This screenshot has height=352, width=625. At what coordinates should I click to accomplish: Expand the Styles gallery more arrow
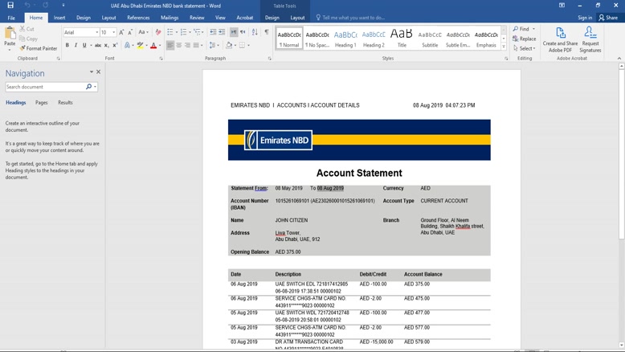(x=504, y=47)
